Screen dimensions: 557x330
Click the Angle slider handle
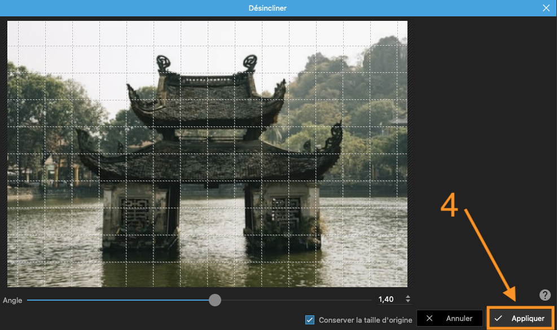(215, 300)
